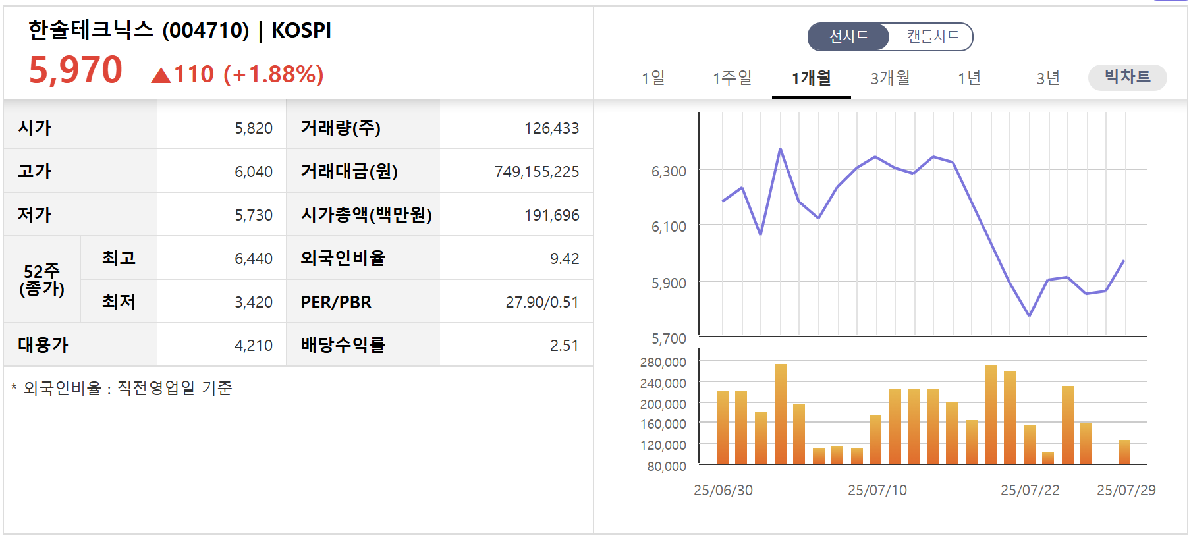Click the 시가총액(백만원) label

[x=366, y=215]
